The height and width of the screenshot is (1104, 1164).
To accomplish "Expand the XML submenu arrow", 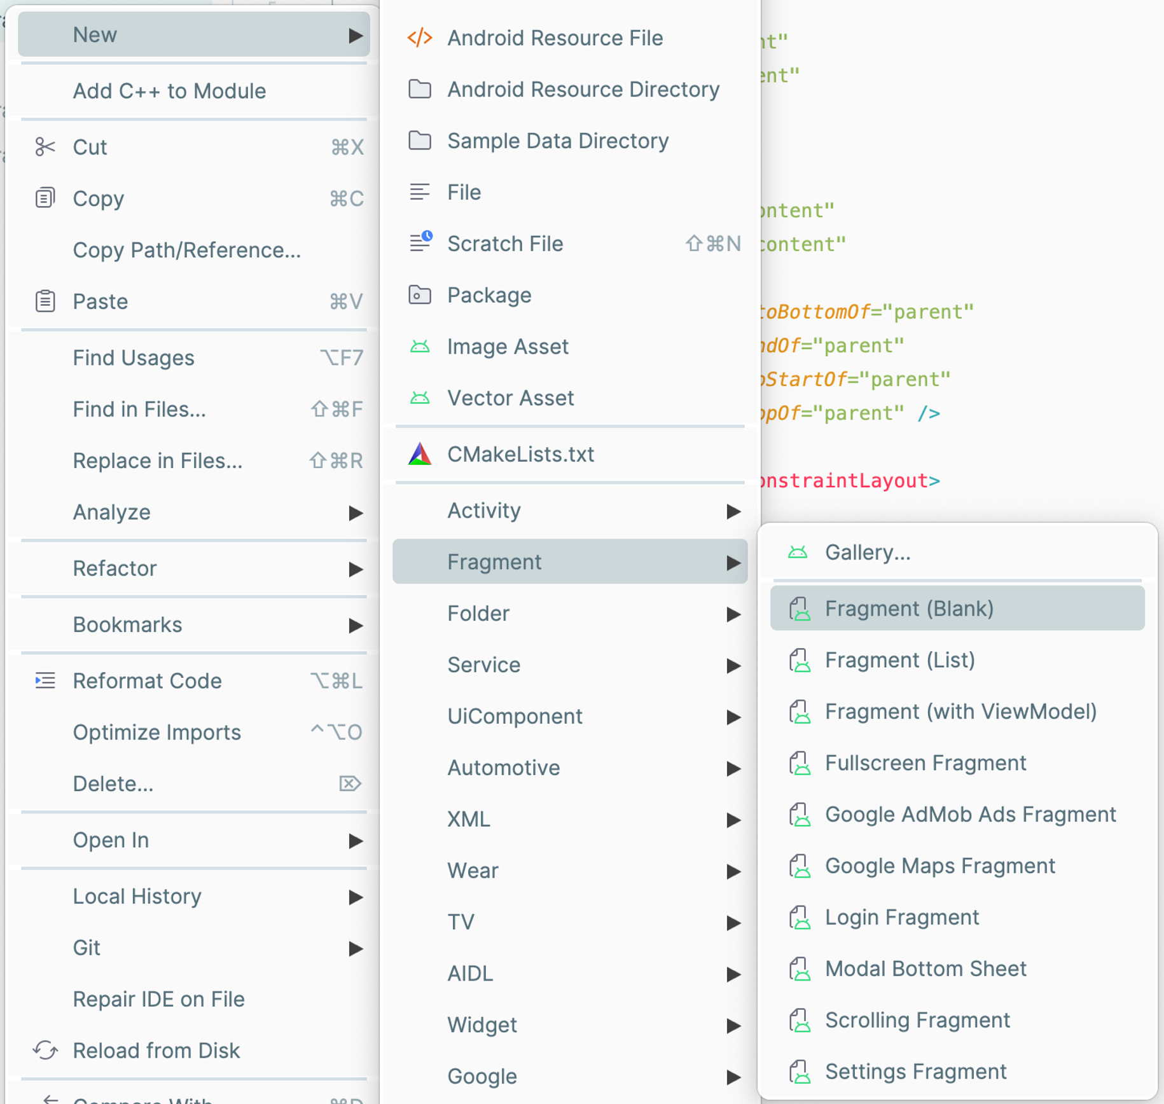I will (x=733, y=820).
